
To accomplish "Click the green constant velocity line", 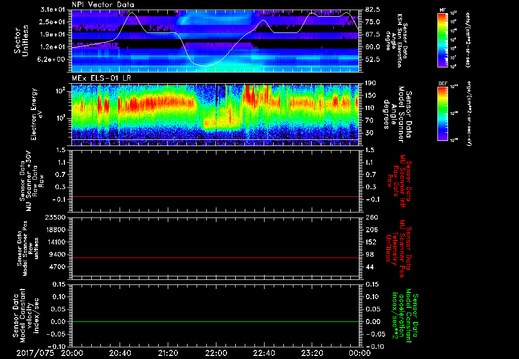I will point(215,322).
